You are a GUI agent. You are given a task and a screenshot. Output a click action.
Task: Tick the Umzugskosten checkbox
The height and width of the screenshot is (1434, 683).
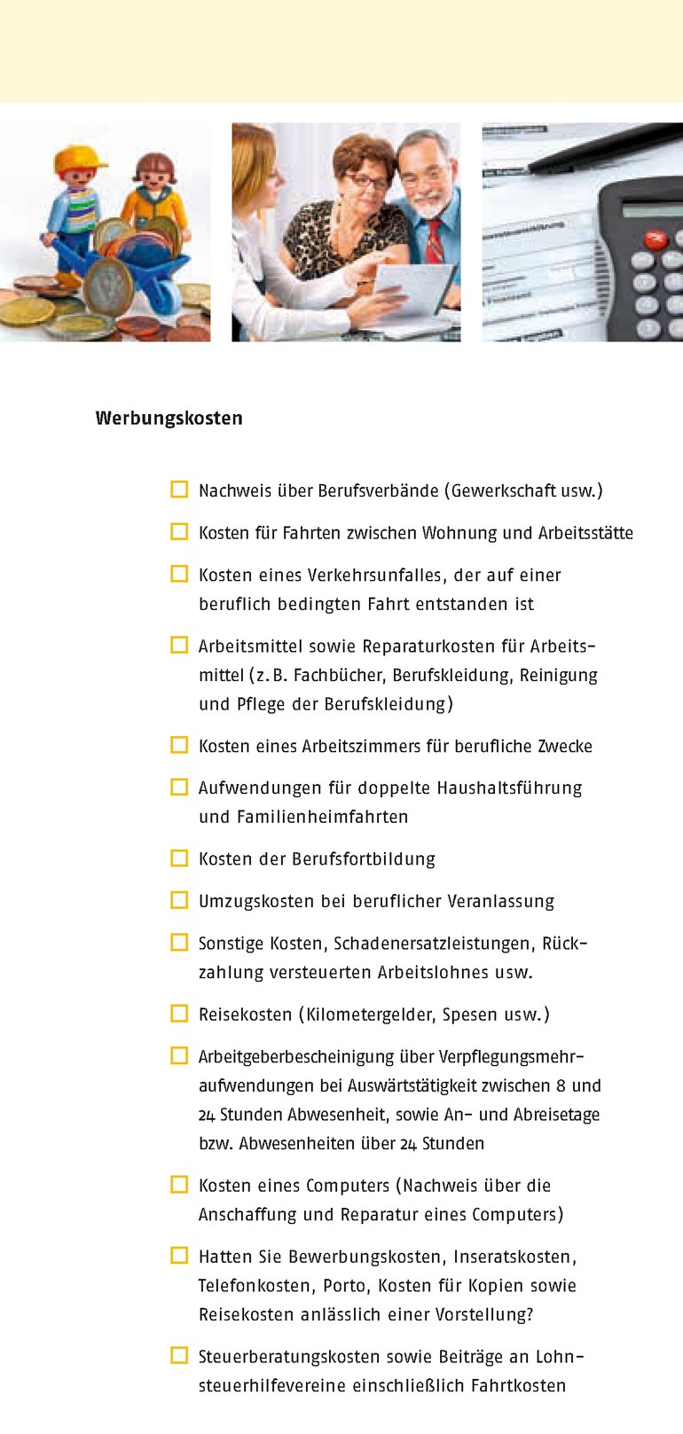[x=179, y=900]
